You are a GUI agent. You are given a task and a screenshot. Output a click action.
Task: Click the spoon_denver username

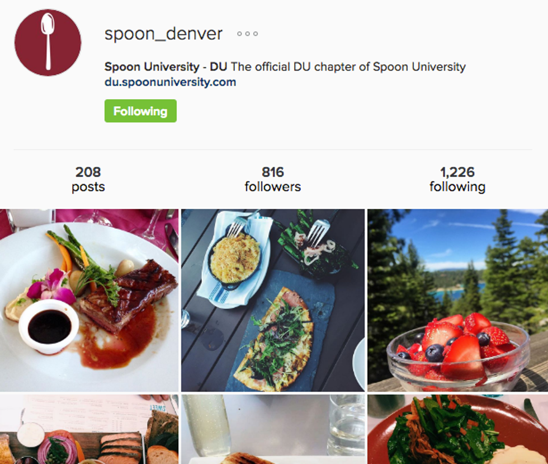163,34
